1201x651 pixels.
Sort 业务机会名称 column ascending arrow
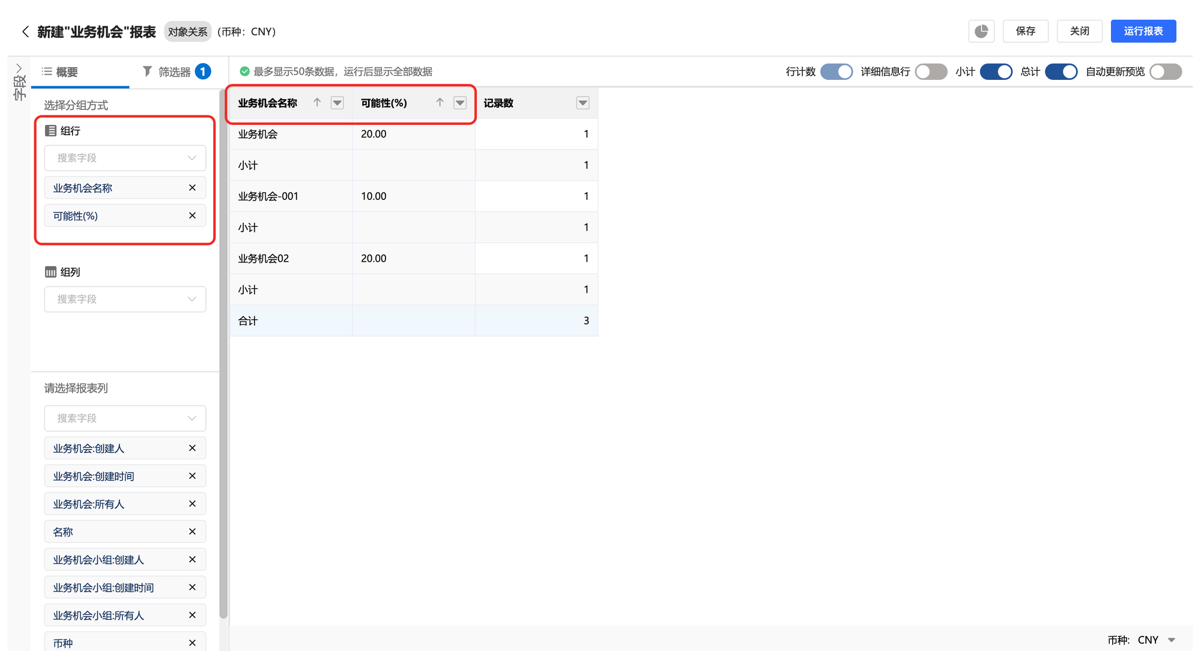click(x=317, y=103)
